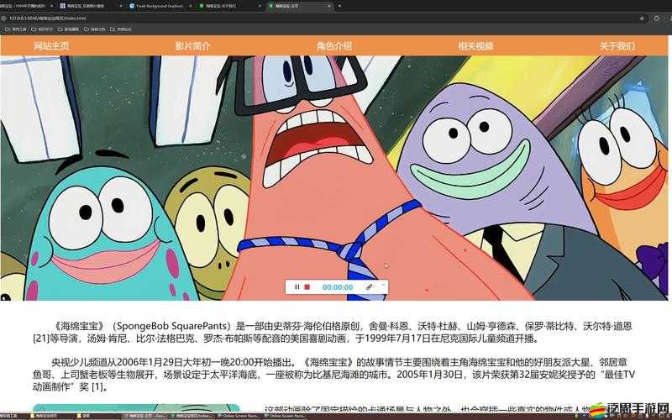Open the third bookmarks folder
Viewport: 672px width, 420px height.
click(x=69, y=29)
